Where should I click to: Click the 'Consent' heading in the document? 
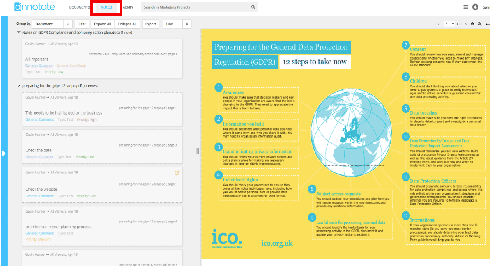[417, 49]
